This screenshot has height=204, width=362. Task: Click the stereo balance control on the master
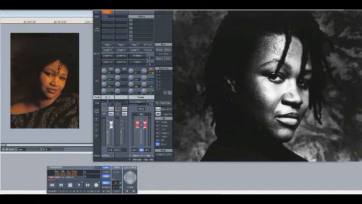pyautogui.click(x=137, y=102)
